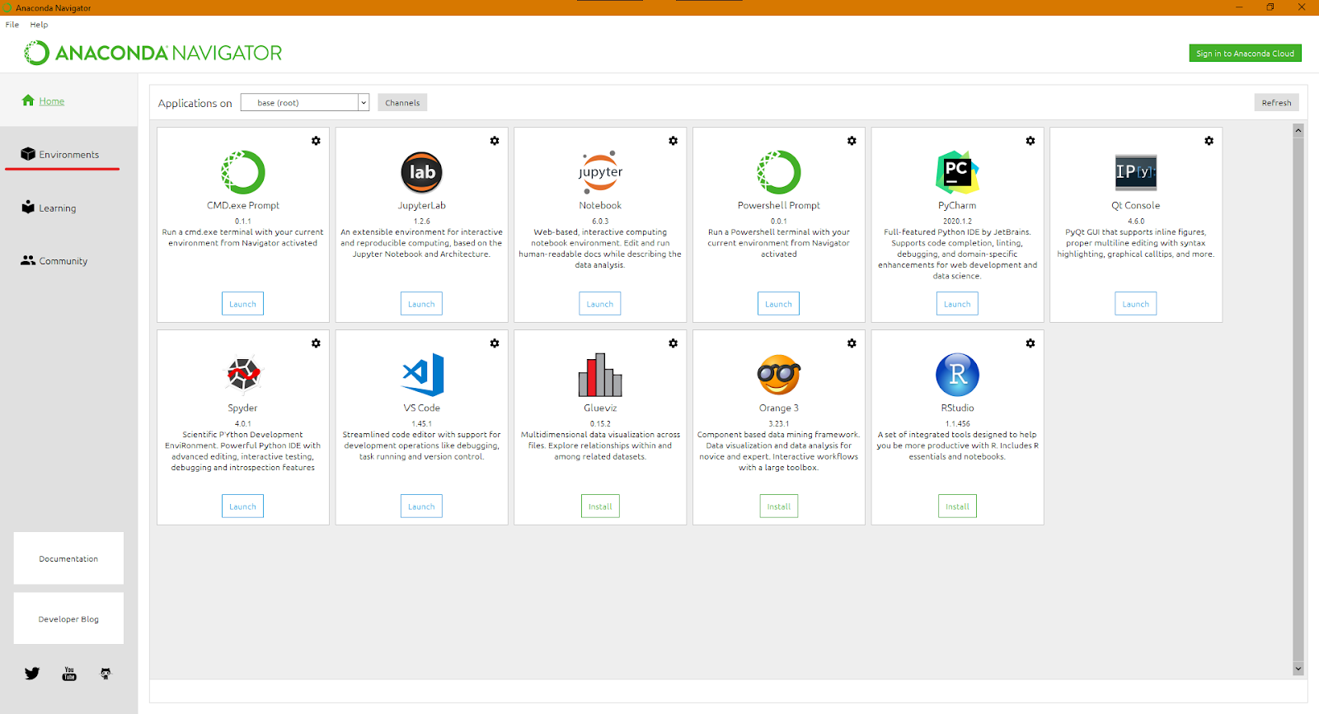Screen dimensions: 1319x714
Task: Open settings gear on Jupyter Notebook card
Action: (673, 141)
